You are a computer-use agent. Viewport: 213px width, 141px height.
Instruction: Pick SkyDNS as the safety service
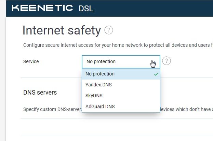point(94,96)
